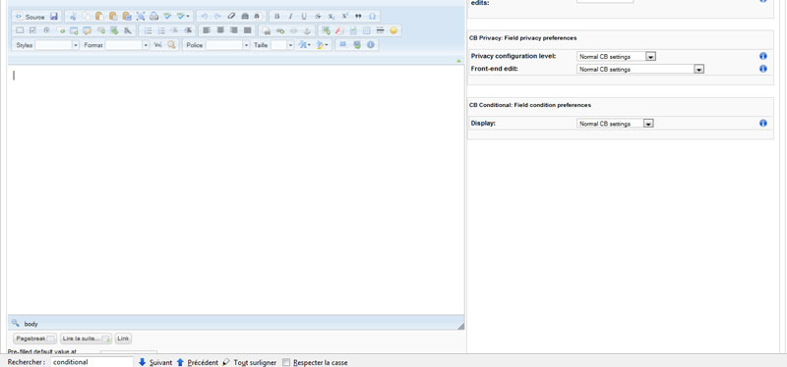Click the Redo arrow icon
Screen dimensions: 787x367
point(217,17)
